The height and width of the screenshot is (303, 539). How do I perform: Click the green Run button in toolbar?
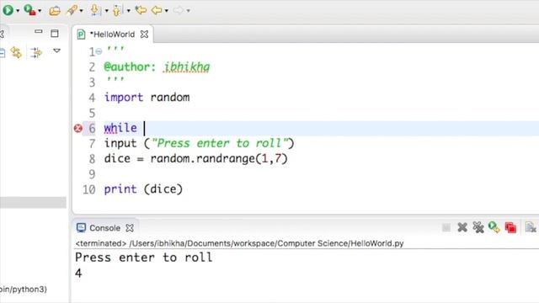click(x=8, y=10)
